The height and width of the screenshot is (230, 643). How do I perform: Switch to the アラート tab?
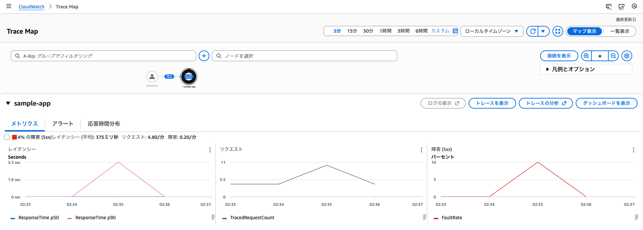[63, 124]
